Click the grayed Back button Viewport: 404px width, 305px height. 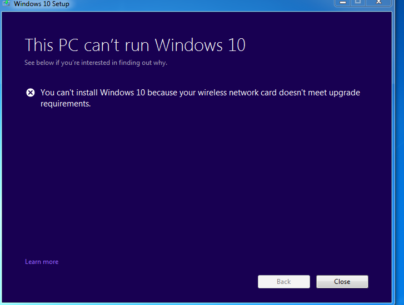(283, 282)
